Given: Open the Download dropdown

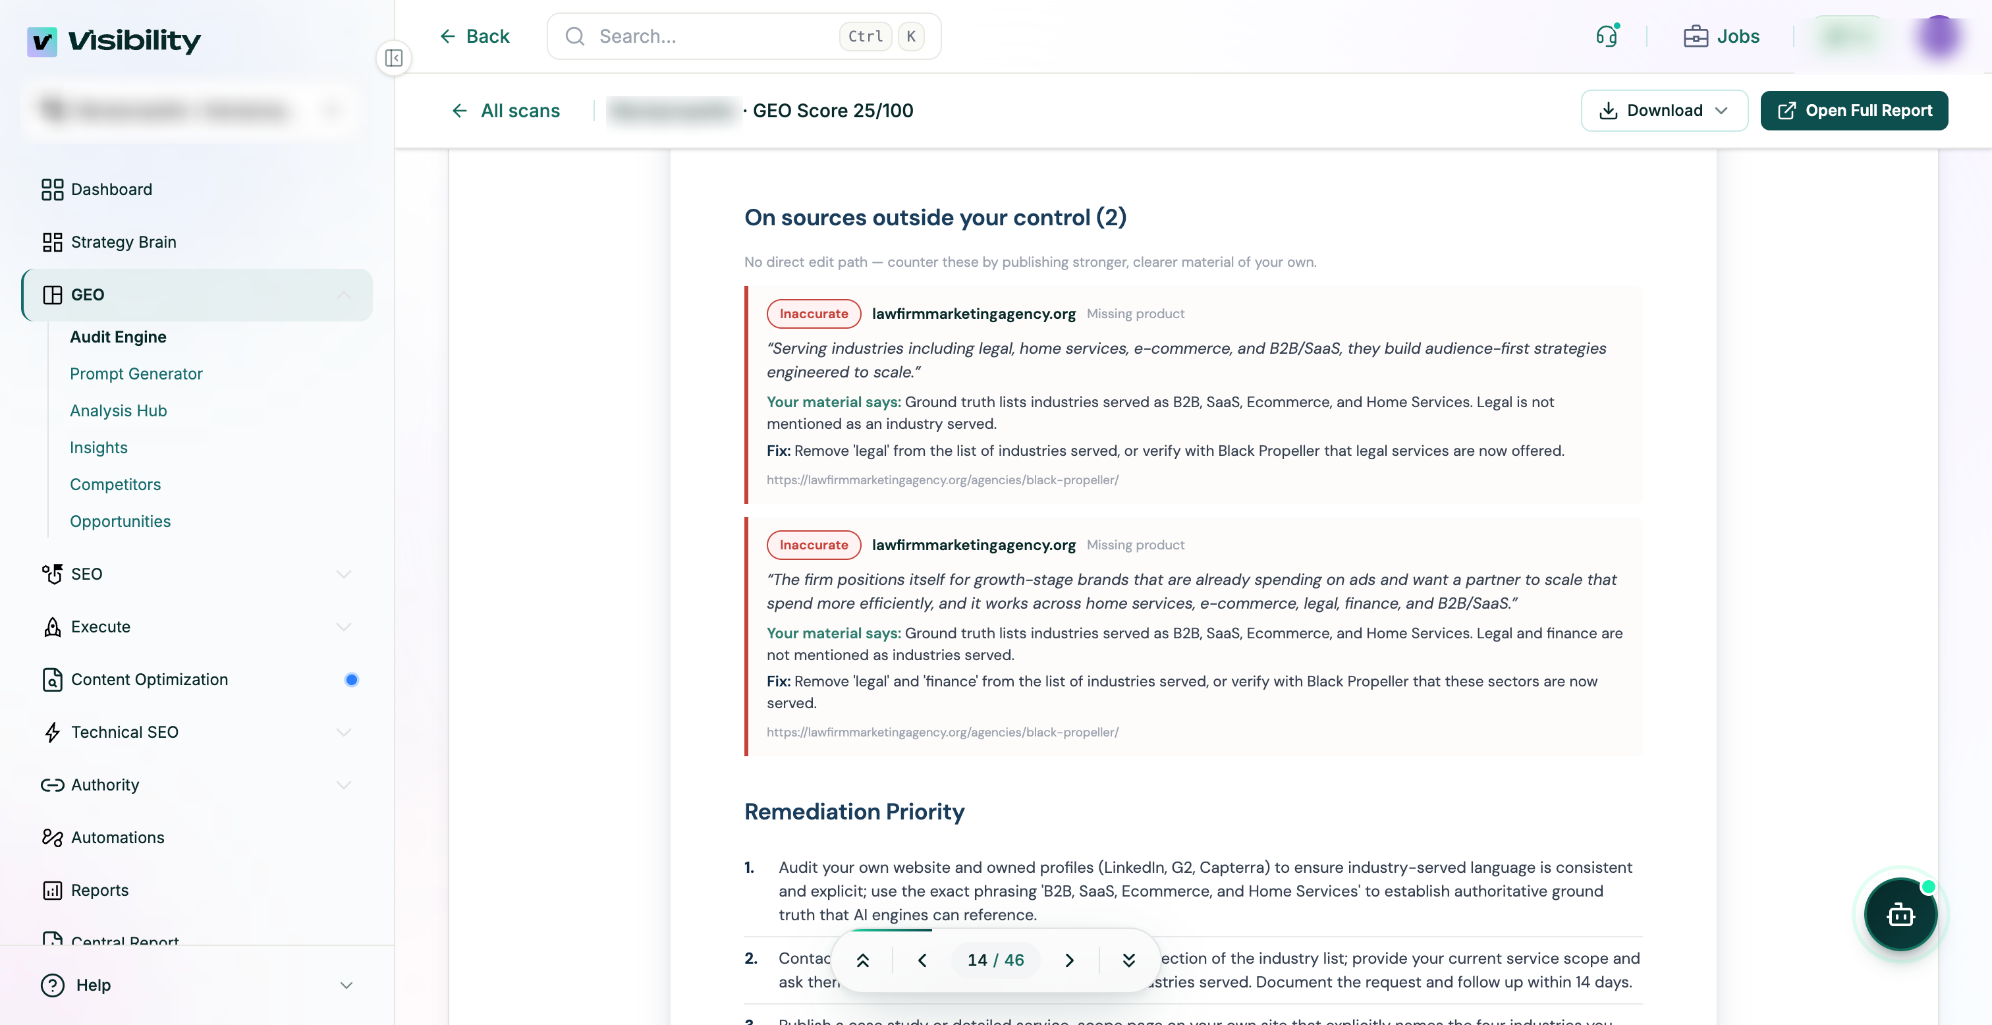Looking at the screenshot, I should 1664,111.
